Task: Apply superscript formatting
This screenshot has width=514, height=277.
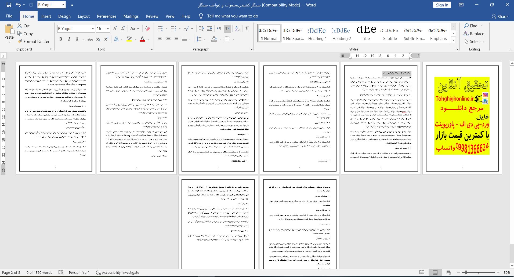Action: point(106,39)
